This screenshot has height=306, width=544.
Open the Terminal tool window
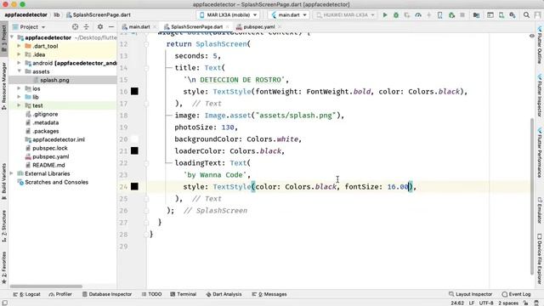coord(184,294)
